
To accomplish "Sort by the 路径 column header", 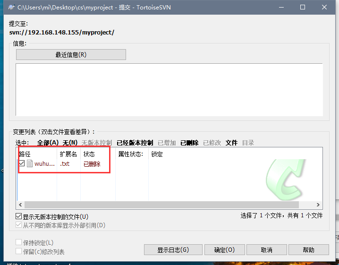I will point(37,154).
